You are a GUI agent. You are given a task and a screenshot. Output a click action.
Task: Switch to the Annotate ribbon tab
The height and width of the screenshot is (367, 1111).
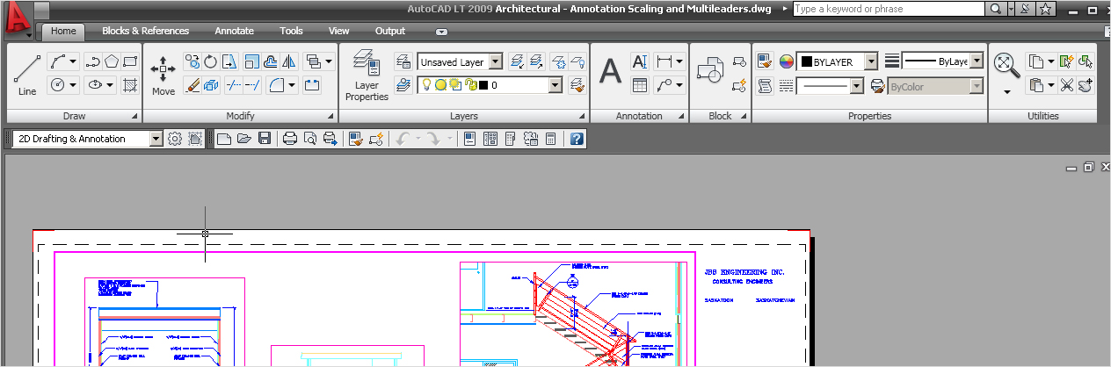(x=234, y=31)
